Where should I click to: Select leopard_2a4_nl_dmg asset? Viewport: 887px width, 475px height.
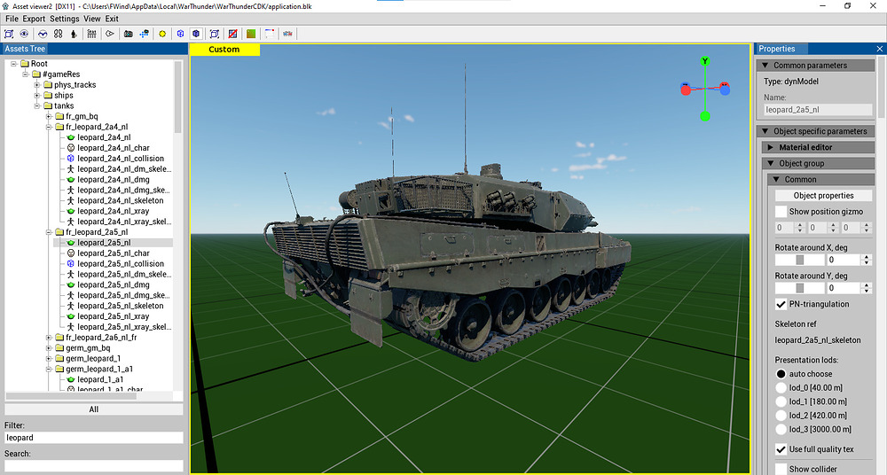(x=114, y=179)
